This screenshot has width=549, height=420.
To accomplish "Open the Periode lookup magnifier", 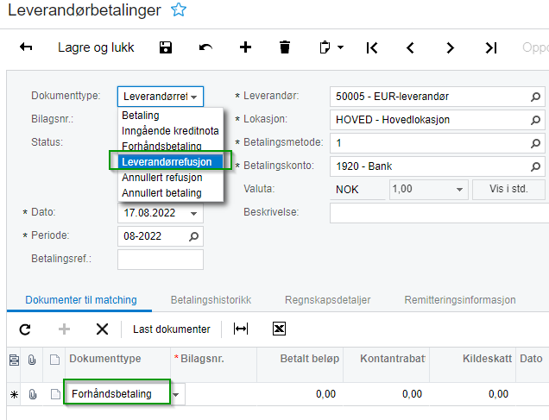I will pyautogui.click(x=193, y=237).
